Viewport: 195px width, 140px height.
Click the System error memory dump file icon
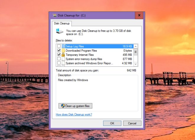64,59
